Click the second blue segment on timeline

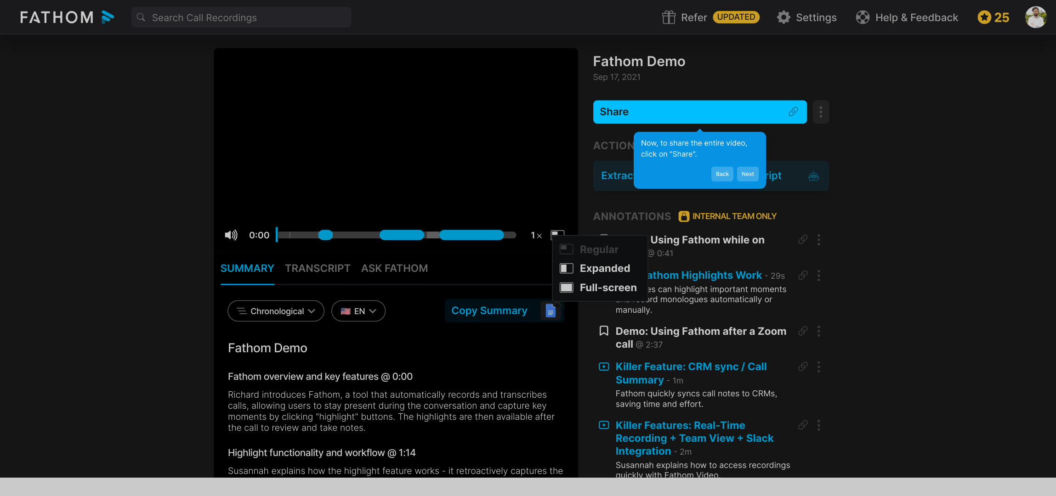[402, 235]
